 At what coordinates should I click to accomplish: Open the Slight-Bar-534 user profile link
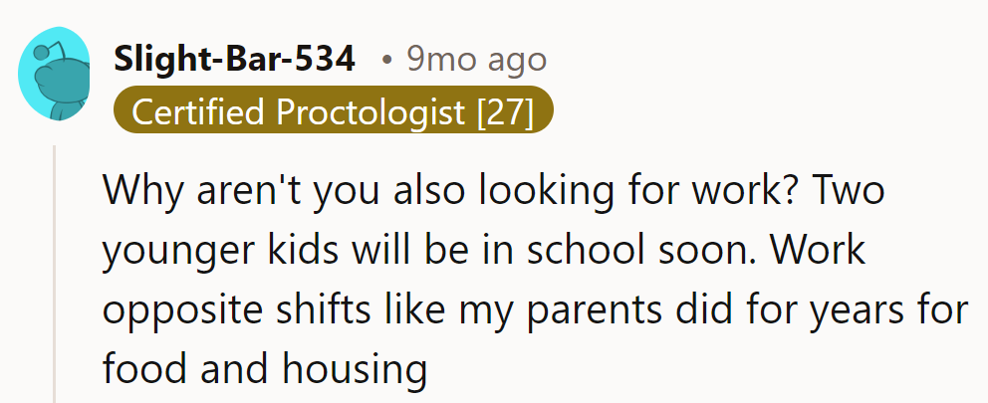(x=235, y=60)
